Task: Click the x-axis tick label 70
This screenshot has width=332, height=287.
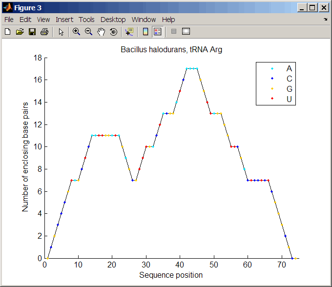Action: [282, 265]
